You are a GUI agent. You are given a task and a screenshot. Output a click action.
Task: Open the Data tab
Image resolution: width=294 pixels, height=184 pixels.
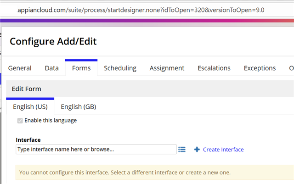tap(51, 68)
